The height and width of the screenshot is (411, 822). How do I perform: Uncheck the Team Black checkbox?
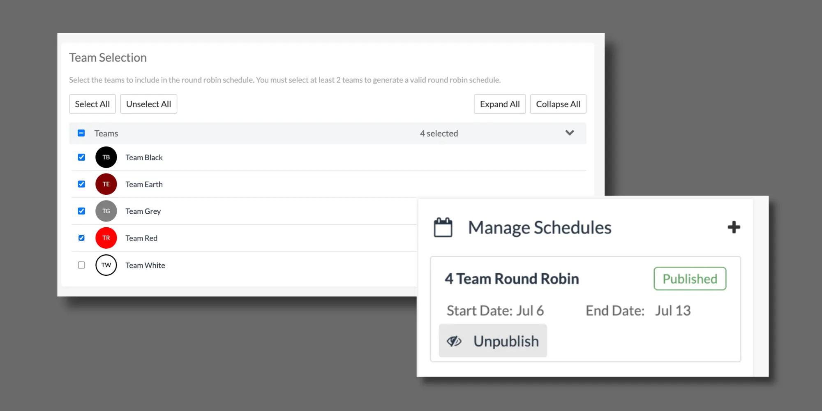tap(81, 157)
